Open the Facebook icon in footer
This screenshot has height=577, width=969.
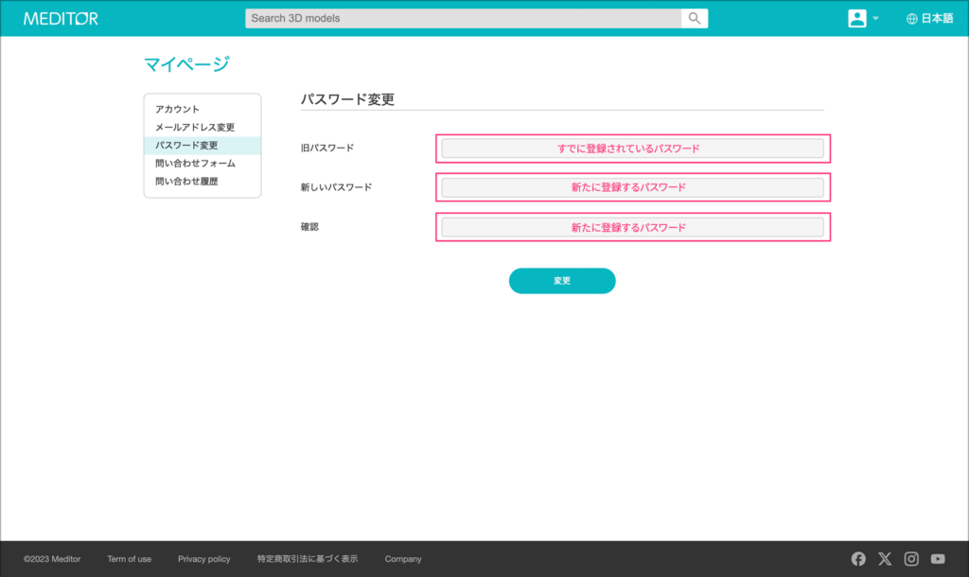(858, 559)
